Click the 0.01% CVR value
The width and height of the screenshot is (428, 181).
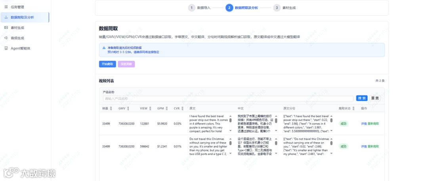(x=178, y=146)
